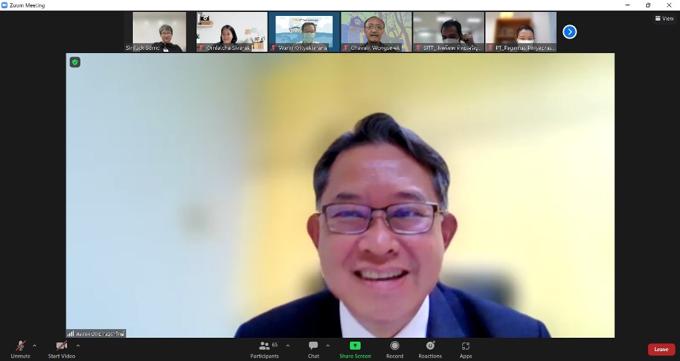Open the View menu
Image resolution: width=680 pixels, height=361 pixels.
664,19
